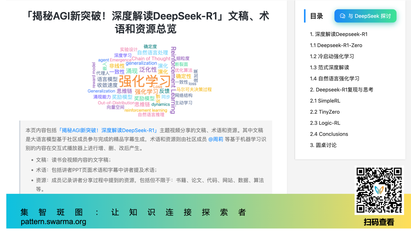Click 马尔可夫决策过程 in the word cloud
The width and height of the screenshot is (411, 231).
(194, 89)
